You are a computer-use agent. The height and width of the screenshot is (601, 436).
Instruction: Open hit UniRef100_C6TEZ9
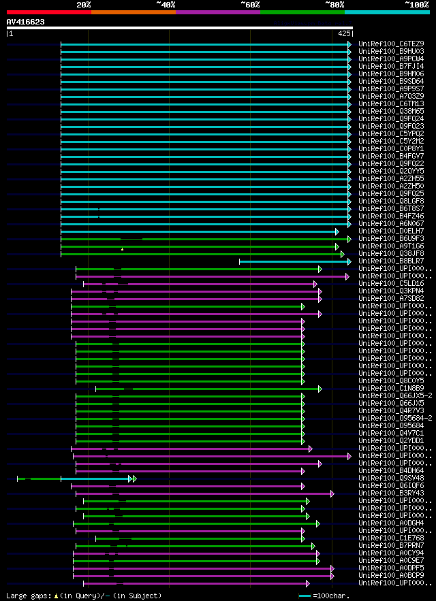(x=391, y=44)
